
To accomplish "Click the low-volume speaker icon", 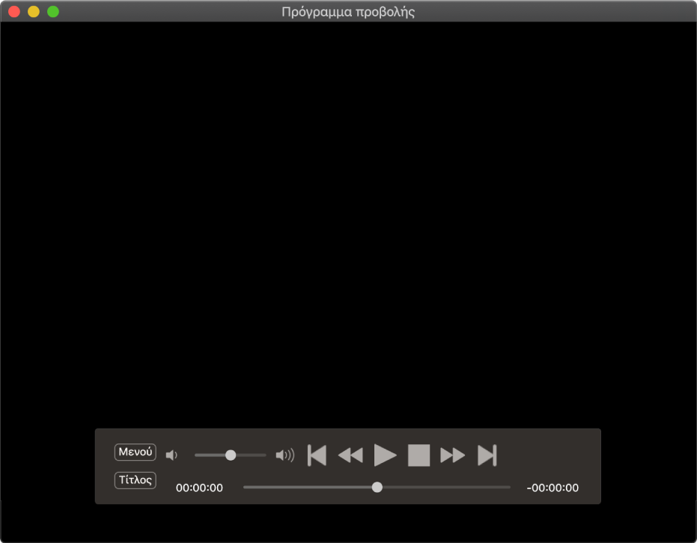I will click(x=171, y=455).
